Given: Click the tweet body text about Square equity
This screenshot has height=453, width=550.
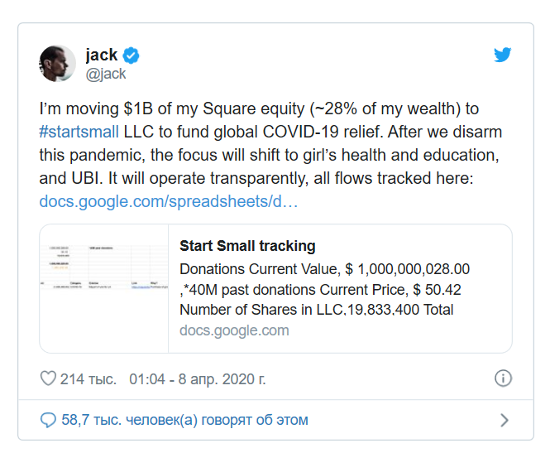Looking at the screenshot, I should pyautogui.click(x=270, y=143).
